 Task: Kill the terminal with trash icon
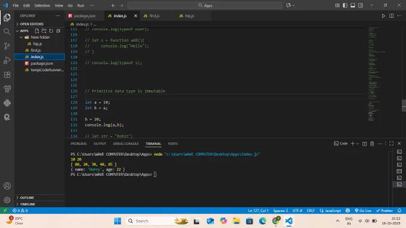372,144
